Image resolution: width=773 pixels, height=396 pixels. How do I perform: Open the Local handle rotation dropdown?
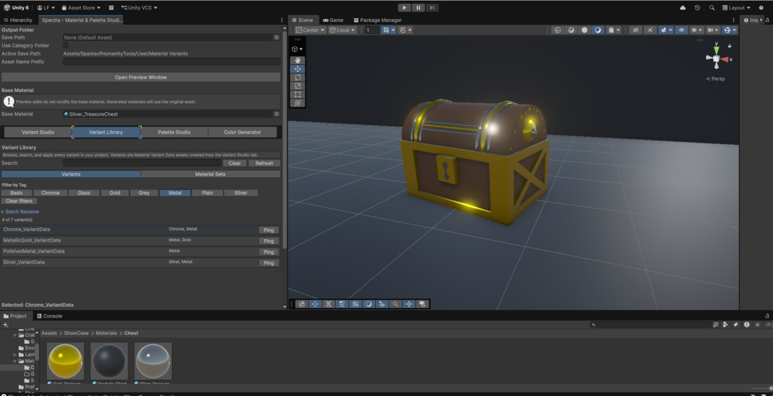[x=343, y=30]
